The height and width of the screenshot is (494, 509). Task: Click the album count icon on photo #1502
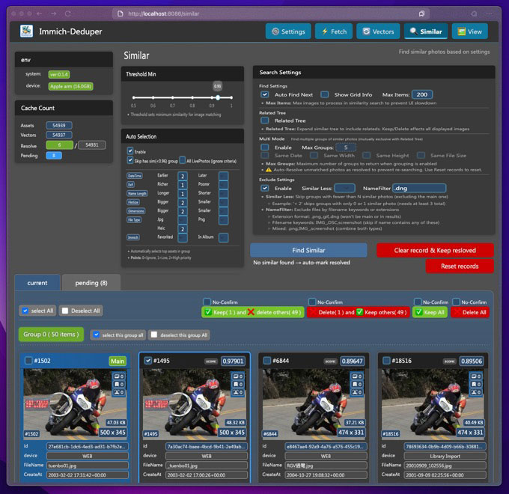[118, 376]
